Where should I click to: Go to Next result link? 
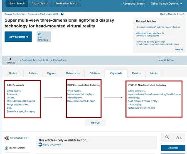point(182,14)
